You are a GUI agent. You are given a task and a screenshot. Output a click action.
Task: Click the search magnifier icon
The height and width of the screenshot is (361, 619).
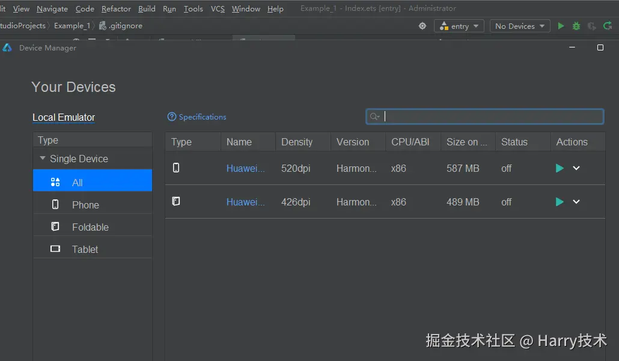[x=374, y=117]
